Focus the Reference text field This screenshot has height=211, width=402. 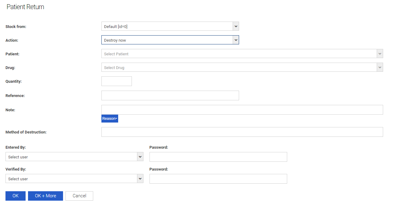pyautogui.click(x=170, y=95)
